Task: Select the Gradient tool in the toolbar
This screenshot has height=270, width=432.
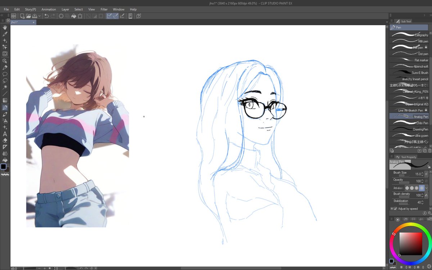Action: (x=5, y=101)
